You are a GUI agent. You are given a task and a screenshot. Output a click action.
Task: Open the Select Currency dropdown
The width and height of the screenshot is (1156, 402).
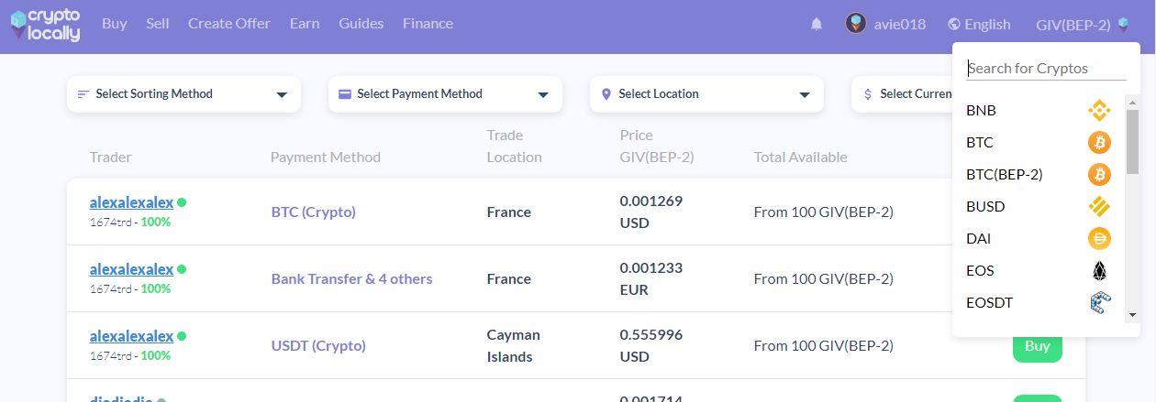(x=903, y=94)
